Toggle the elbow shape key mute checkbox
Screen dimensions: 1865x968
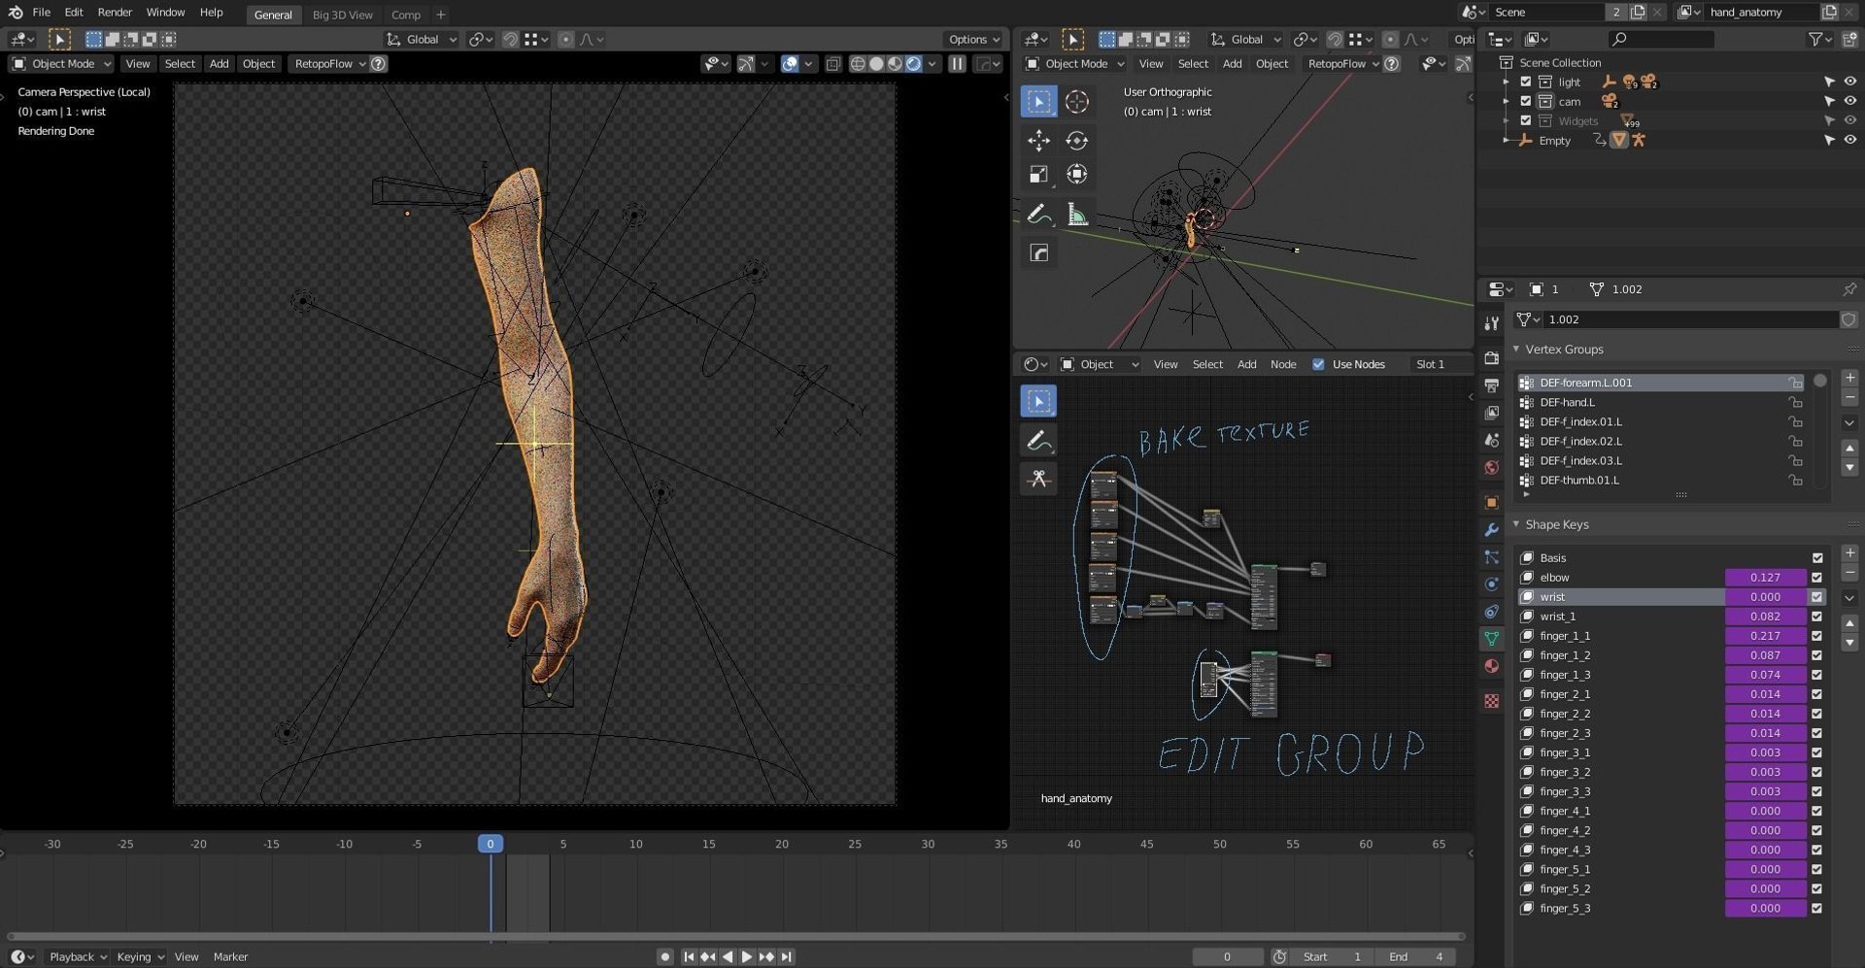coord(1816,578)
